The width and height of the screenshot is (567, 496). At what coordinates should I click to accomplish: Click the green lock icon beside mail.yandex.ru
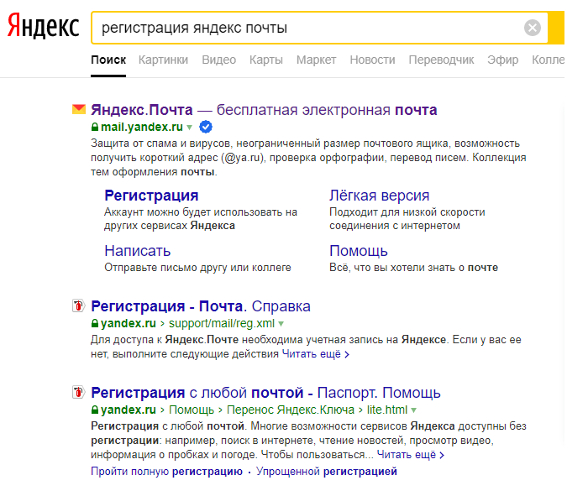click(95, 127)
